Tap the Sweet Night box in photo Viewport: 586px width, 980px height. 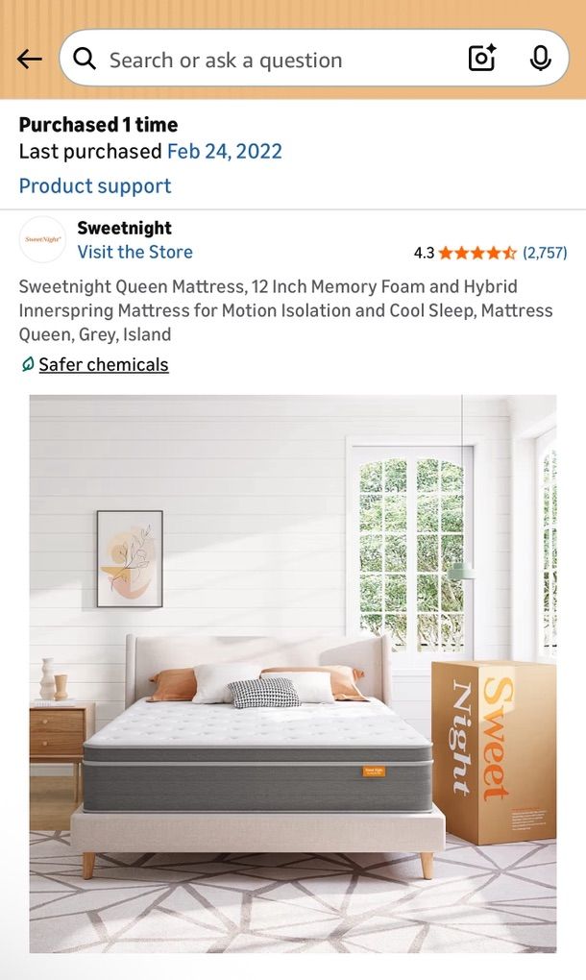(x=494, y=752)
